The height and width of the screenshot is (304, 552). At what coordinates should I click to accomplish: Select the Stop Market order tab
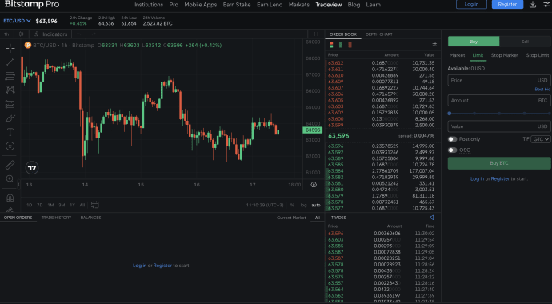click(505, 55)
